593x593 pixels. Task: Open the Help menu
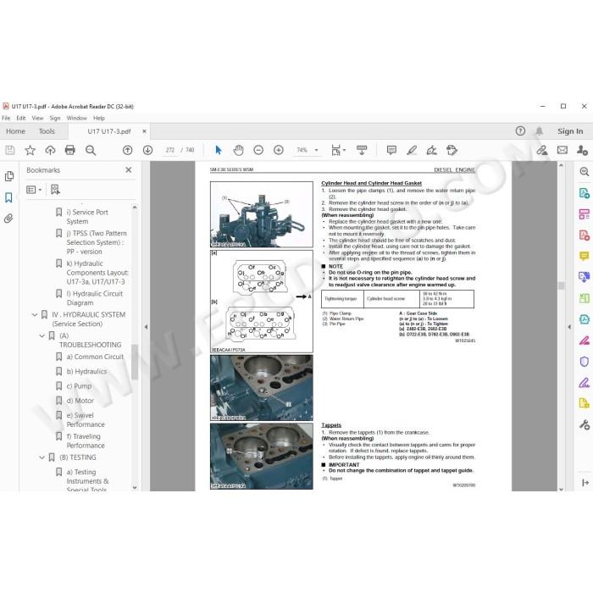coord(99,118)
